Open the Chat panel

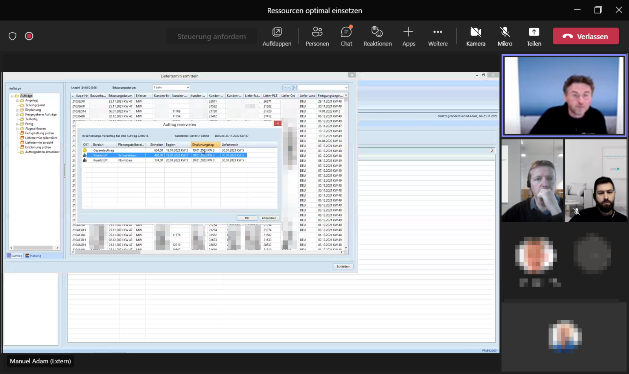[x=346, y=36]
